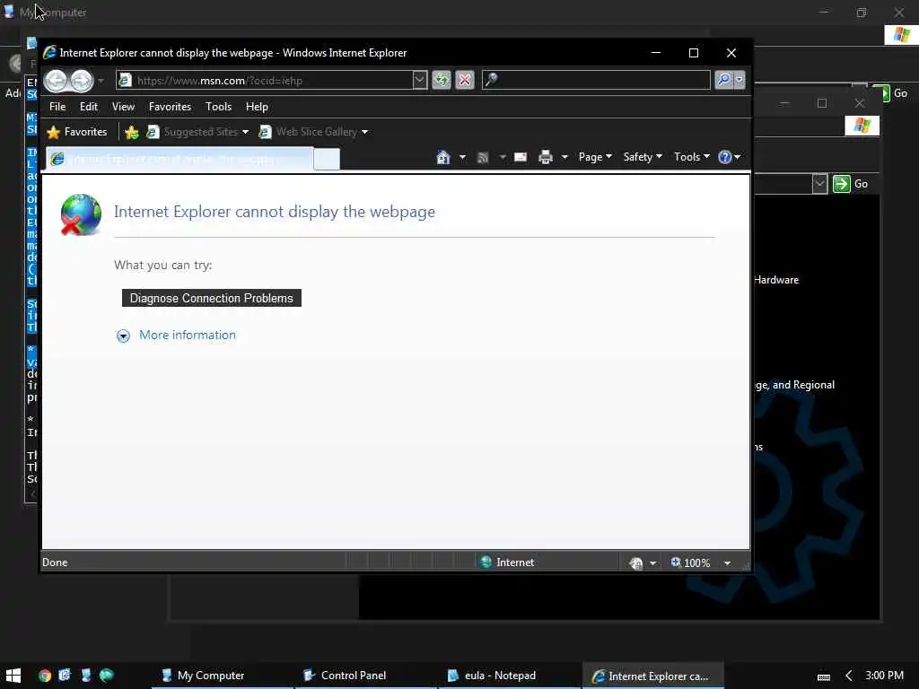Click the Read Mail envelope icon
Image resolution: width=919 pixels, height=689 pixels.
click(521, 157)
